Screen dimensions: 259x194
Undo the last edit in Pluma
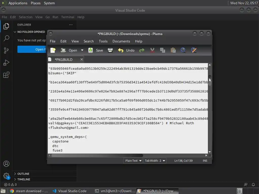pyautogui.click(x=126, y=50)
